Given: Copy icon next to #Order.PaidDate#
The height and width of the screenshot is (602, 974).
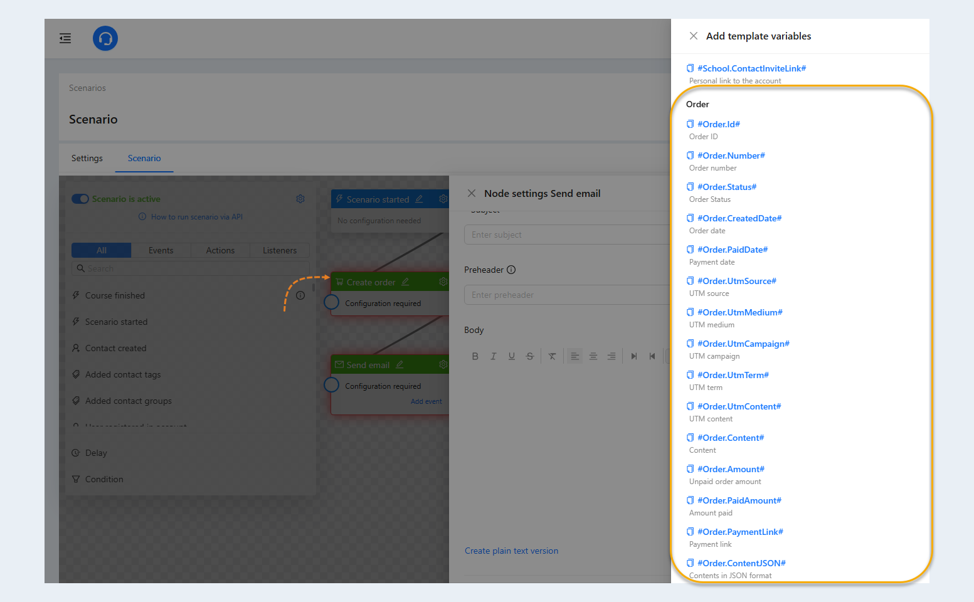Looking at the screenshot, I should pos(691,250).
